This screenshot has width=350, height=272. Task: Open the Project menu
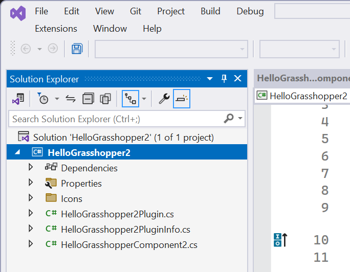coord(171,11)
